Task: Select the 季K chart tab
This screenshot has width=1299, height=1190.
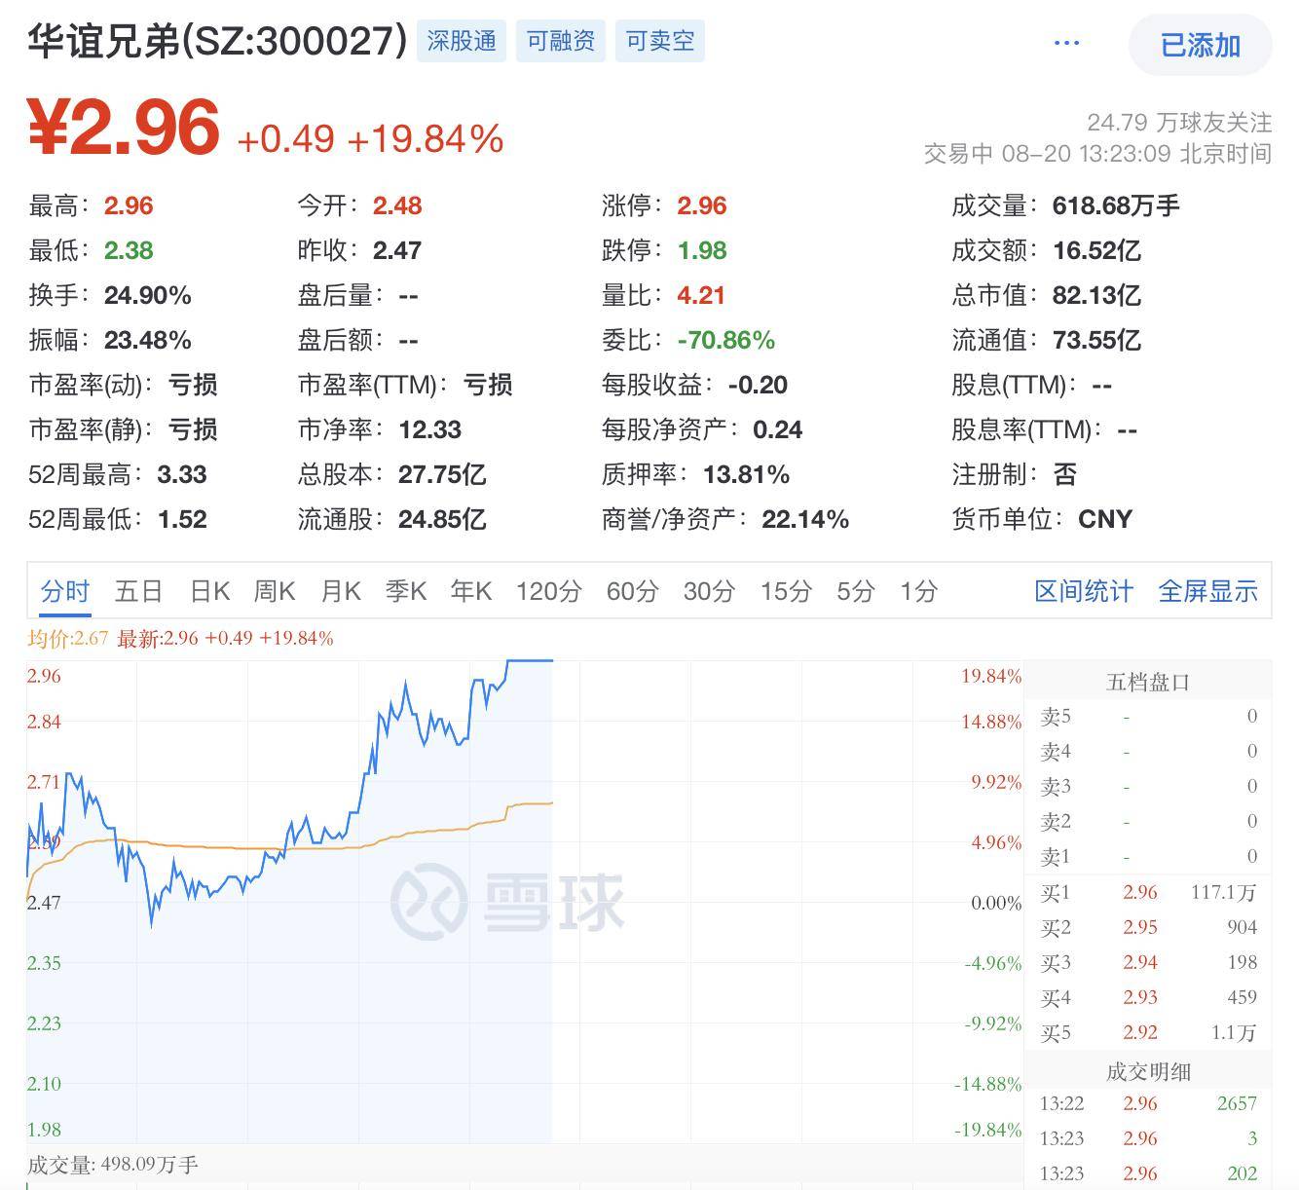Action: (406, 591)
